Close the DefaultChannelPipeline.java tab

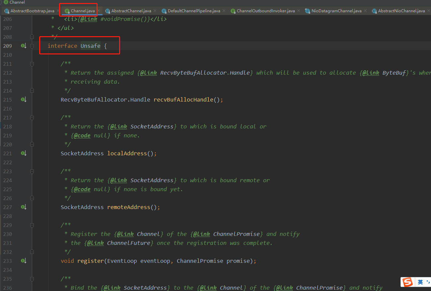[224, 11]
